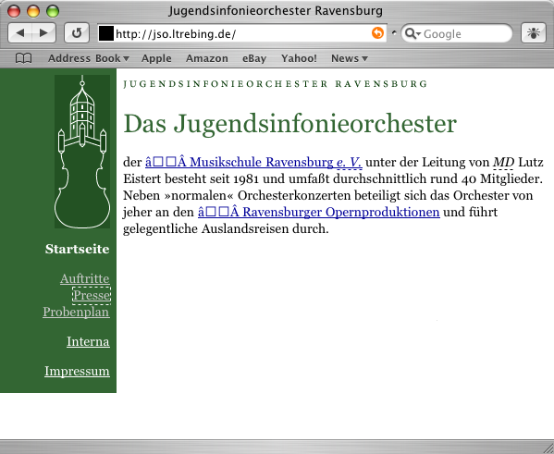Expand the News bookmarks folder
The width and height of the screenshot is (554, 454).
click(349, 58)
